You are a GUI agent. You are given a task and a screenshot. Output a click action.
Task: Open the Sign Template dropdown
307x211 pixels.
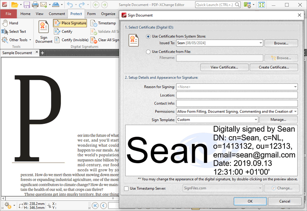coord(256,120)
